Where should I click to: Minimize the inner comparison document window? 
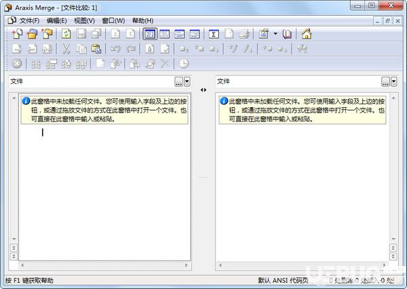coord(377,21)
